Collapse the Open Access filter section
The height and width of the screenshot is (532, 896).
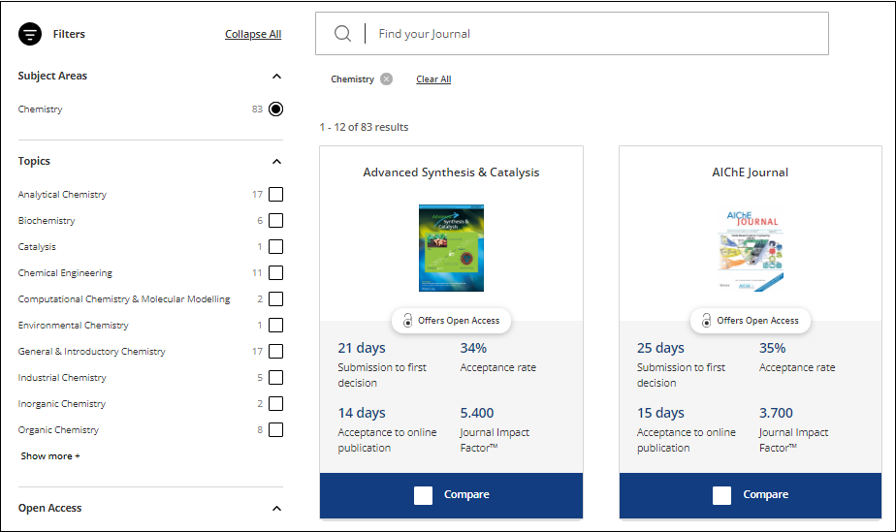pyautogui.click(x=276, y=509)
